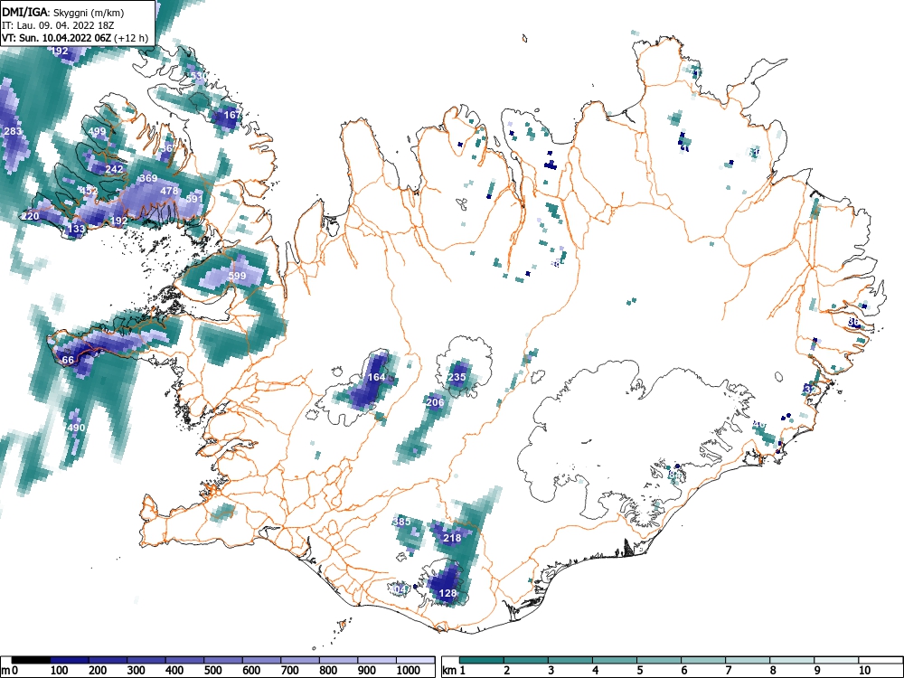Select the 385 value on the map
Screen dimensions: 904x678
point(402,522)
